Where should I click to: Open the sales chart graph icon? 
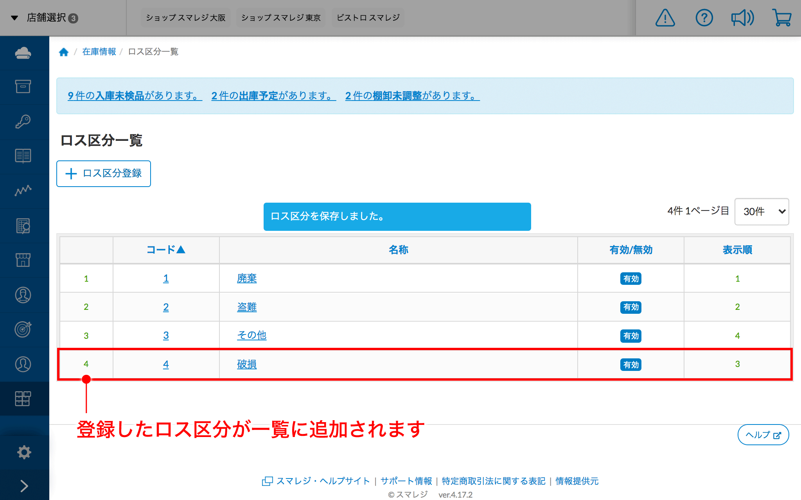(23, 191)
